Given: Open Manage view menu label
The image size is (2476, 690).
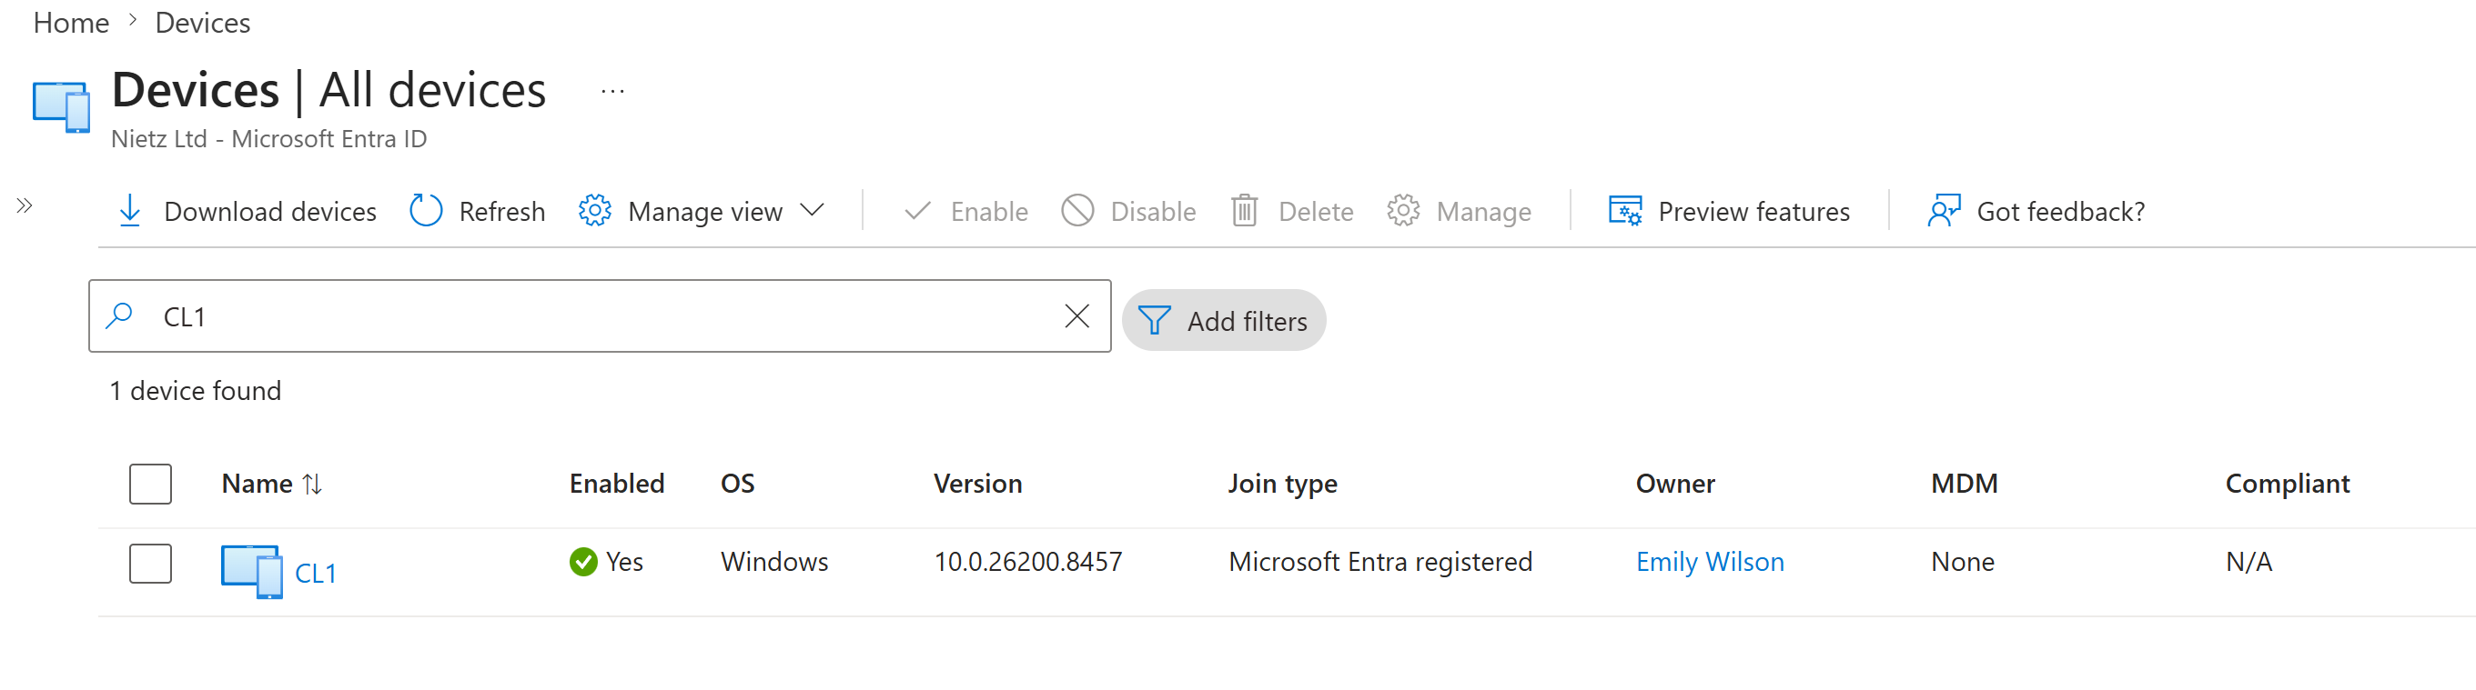Looking at the screenshot, I should click(704, 211).
